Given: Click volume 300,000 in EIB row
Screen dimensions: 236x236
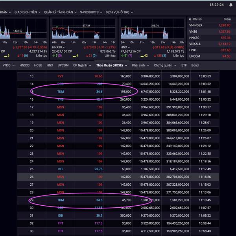Looking at the screenshot, I should coord(126,216).
